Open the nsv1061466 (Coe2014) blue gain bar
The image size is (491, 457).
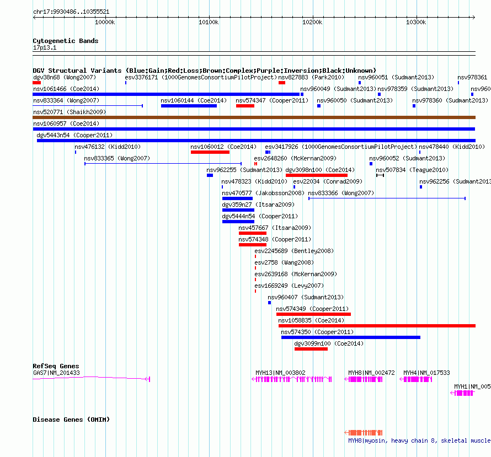[166, 94]
